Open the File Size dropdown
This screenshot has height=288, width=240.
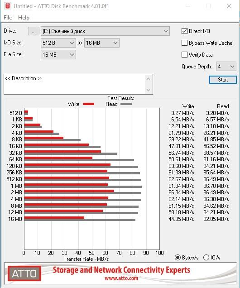pos(58,54)
